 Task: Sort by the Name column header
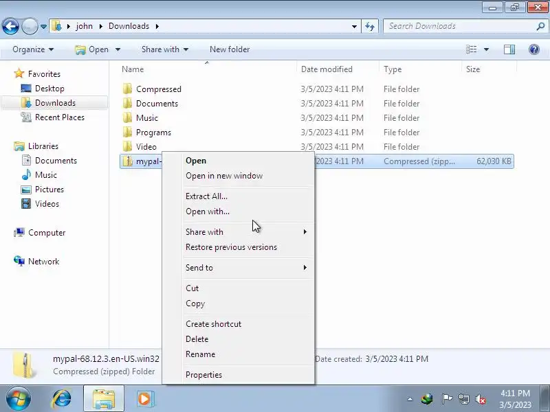(x=208, y=69)
